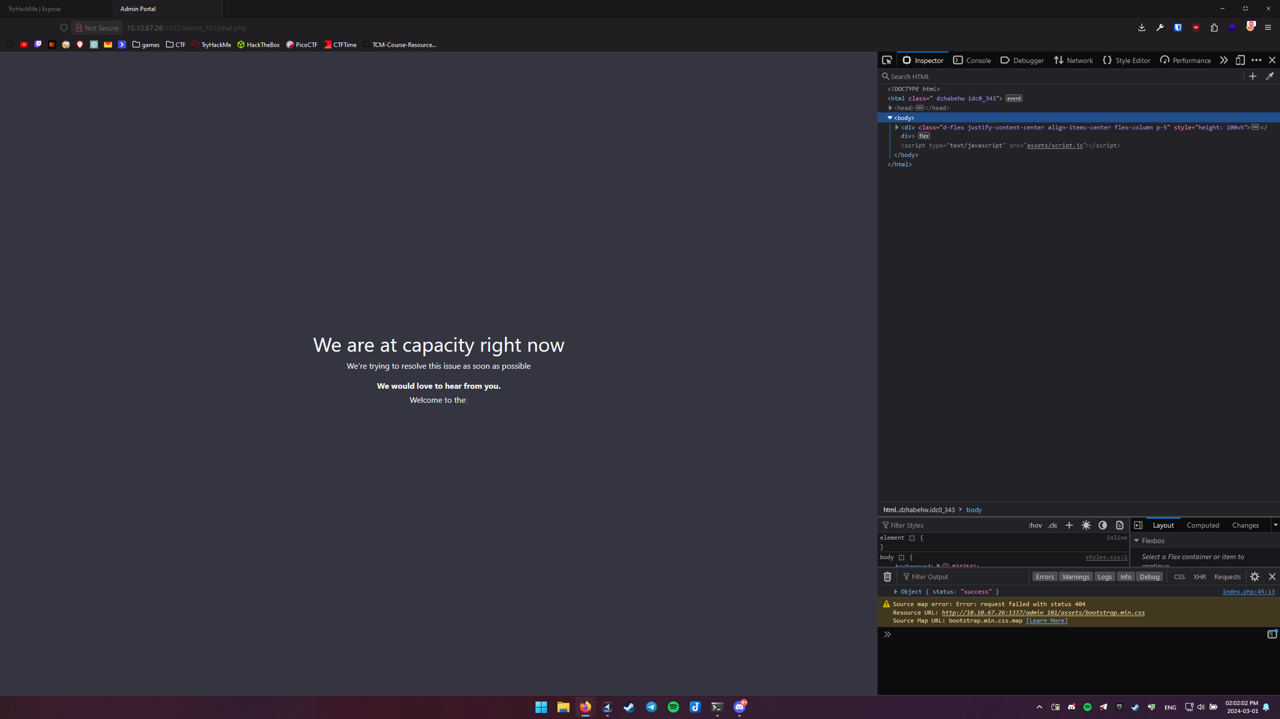Click the Search HTML field
Screen dimensions: 1280x719
1060,77
